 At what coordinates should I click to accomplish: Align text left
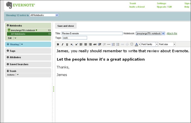point(81,44)
